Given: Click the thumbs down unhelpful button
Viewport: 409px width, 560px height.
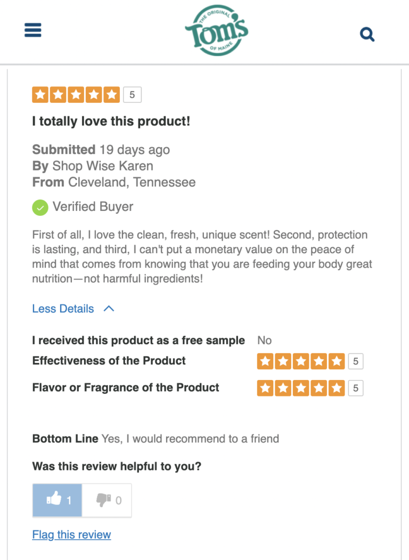Looking at the screenshot, I should [107, 500].
